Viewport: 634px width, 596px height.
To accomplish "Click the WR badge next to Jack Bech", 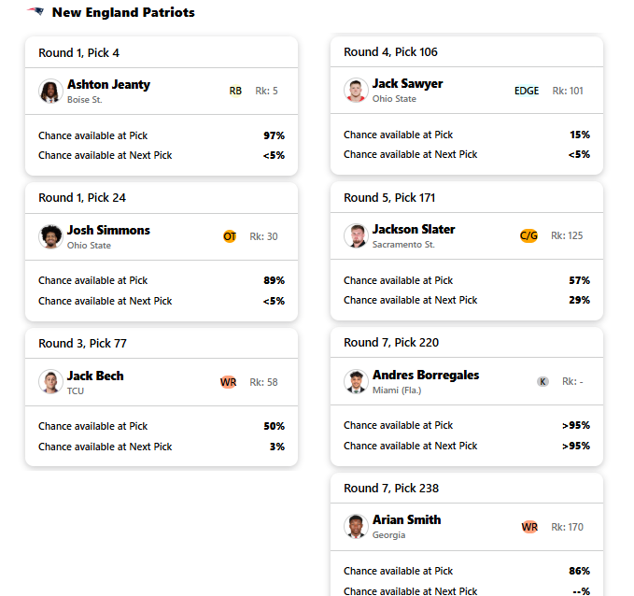I will (228, 382).
